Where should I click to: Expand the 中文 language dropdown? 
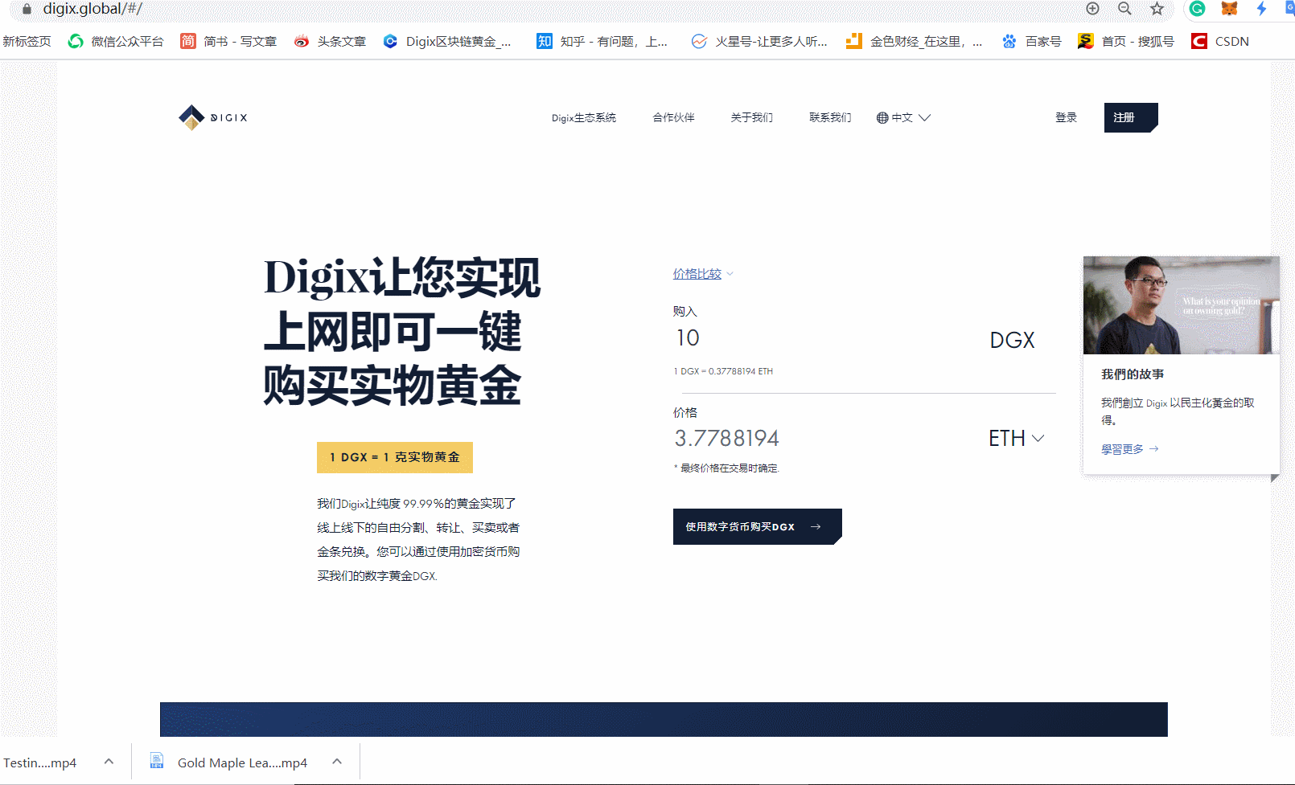[903, 117]
